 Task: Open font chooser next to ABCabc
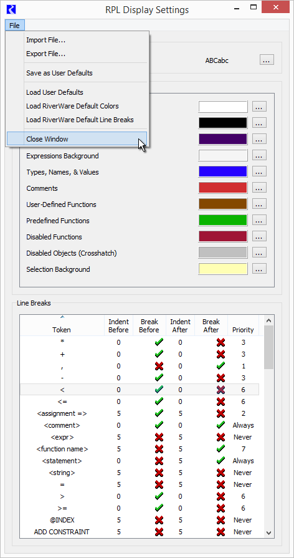click(x=267, y=60)
